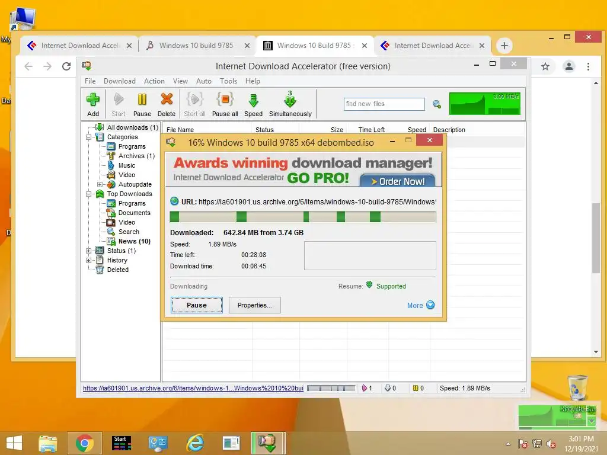Open the File menu
The height and width of the screenshot is (455, 607).
pyautogui.click(x=90, y=81)
